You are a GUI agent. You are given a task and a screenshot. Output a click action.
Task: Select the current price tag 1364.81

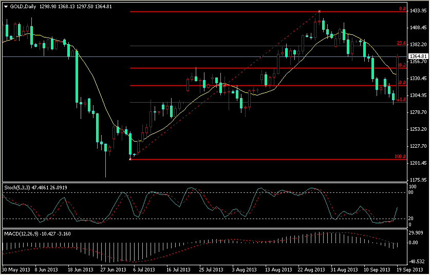[418, 56]
